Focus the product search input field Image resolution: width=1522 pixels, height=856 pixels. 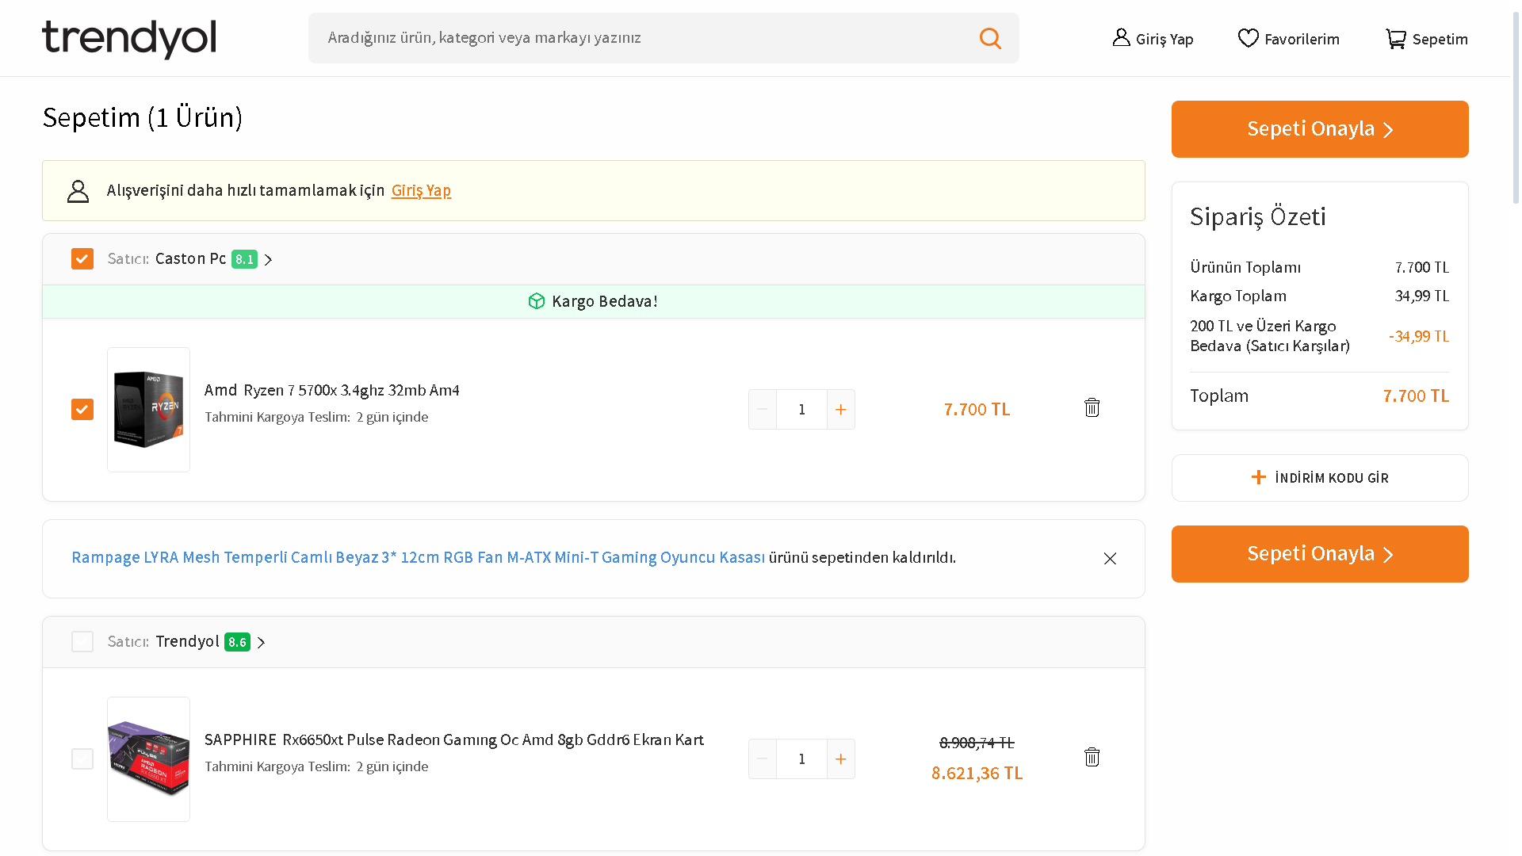click(x=634, y=38)
